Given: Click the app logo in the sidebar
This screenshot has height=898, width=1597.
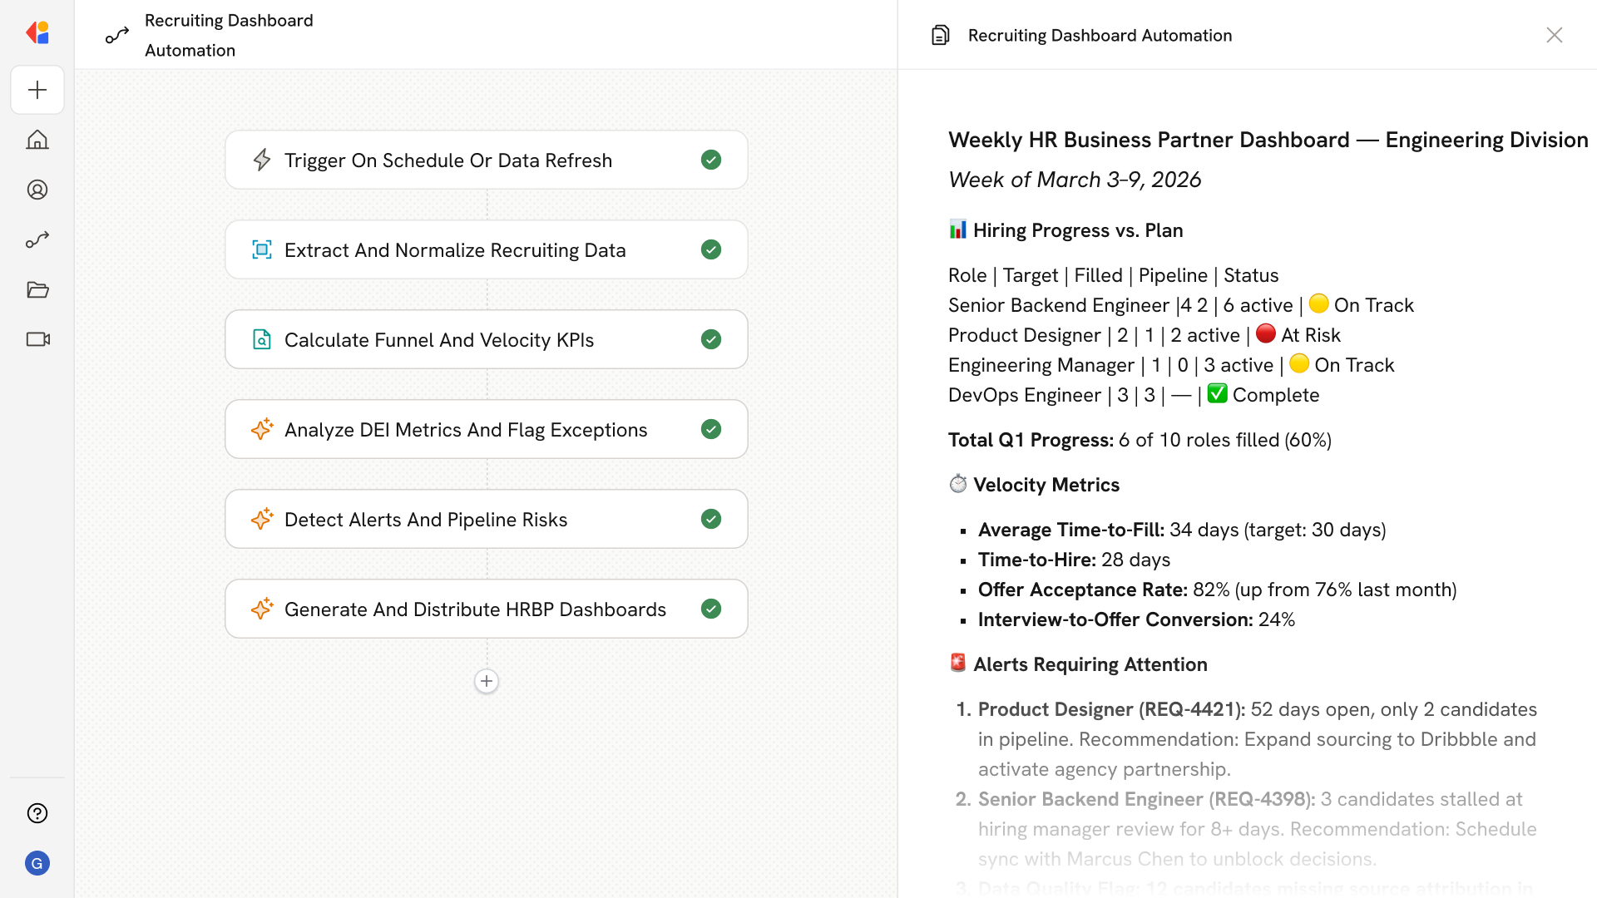Looking at the screenshot, I should point(37,32).
